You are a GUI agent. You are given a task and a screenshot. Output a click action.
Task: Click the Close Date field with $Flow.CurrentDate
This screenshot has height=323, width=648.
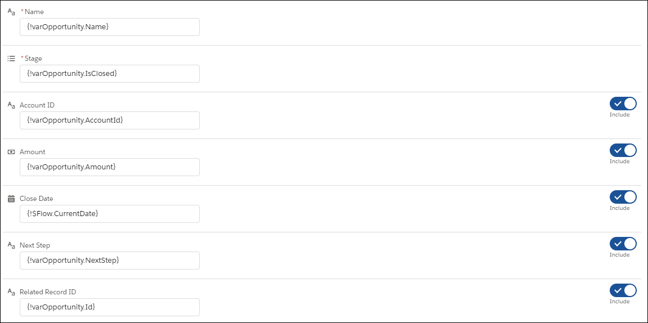pos(110,214)
